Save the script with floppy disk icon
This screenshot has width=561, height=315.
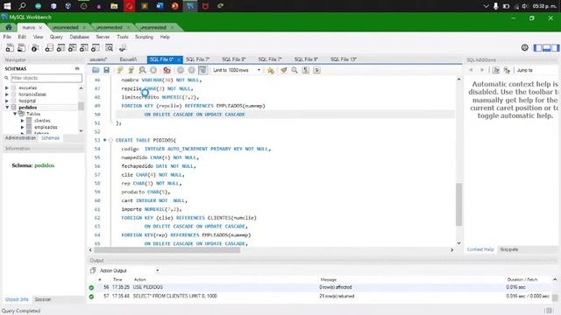click(x=106, y=70)
